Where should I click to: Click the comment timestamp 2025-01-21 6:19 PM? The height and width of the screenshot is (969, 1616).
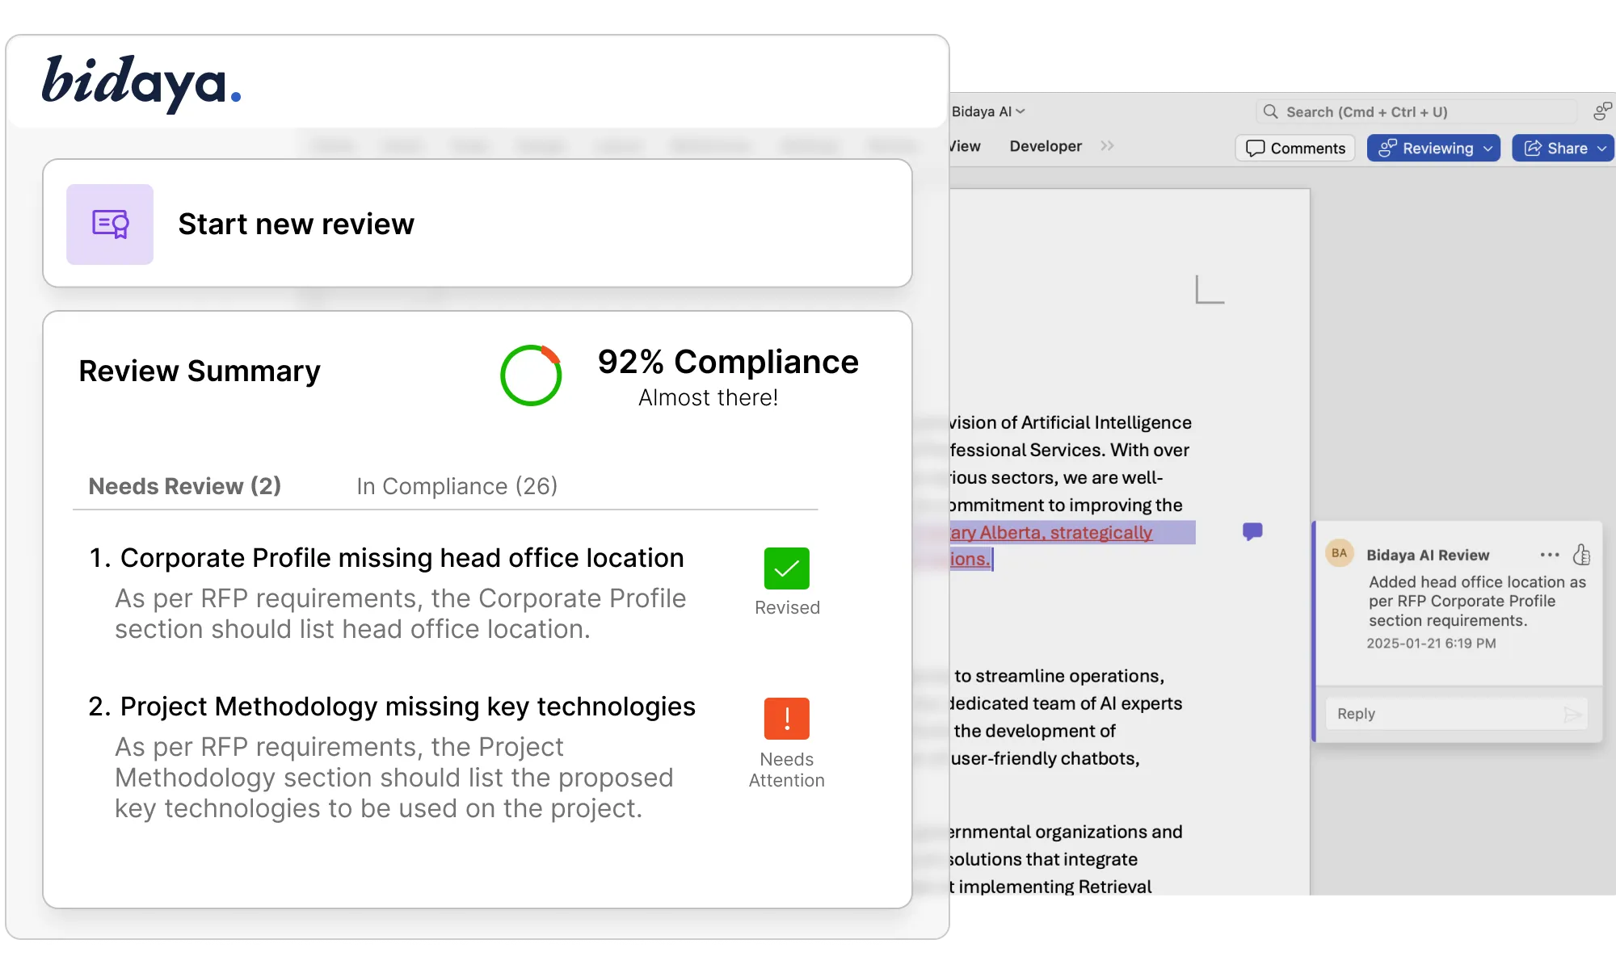click(x=1431, y=644)
